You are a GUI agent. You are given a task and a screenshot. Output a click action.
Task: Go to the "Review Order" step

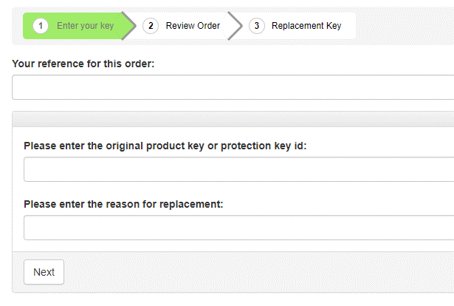coord(193,26)
